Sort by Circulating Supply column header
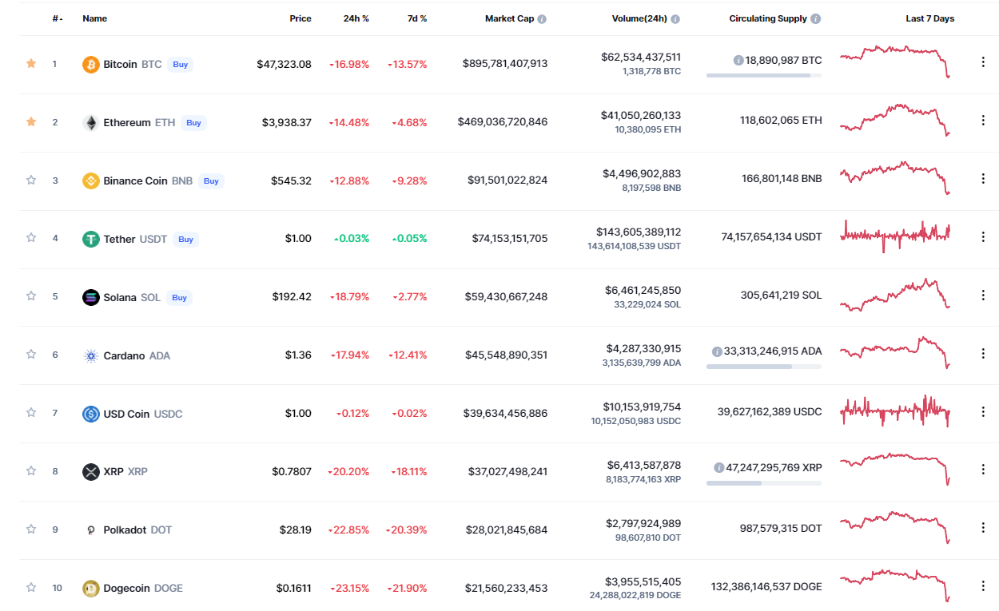The height and width of the screenshot is (611, 999). click(768, 18)
